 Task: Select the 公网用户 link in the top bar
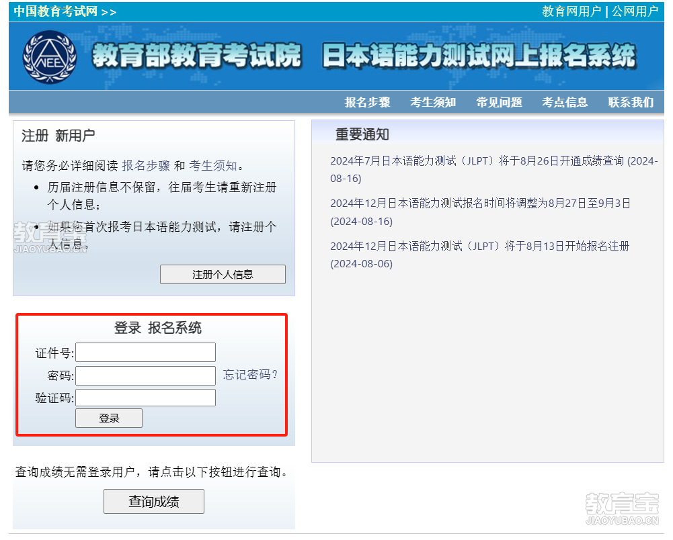click(635, 11)
